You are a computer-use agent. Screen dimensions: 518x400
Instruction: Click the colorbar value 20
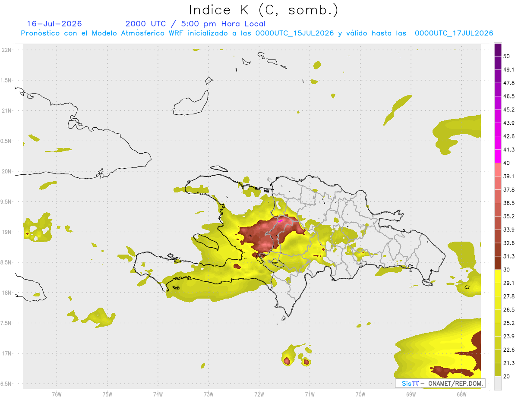pyautogui.click(x=507, y=377)
